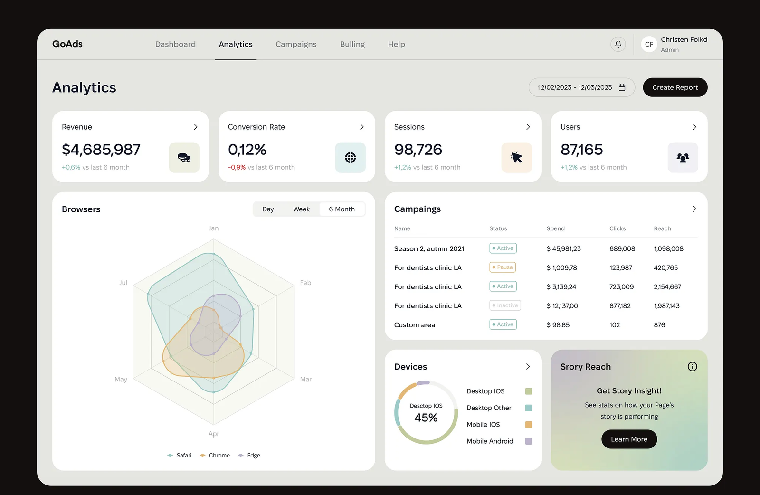
Task: Click the CF profile avatar
Action: 649,44
